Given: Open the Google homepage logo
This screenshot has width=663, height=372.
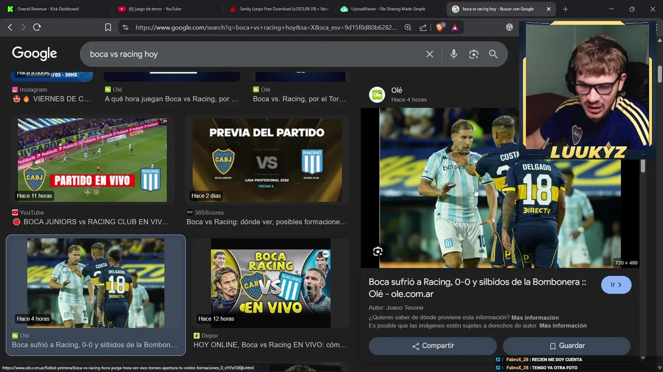Looking at the screenshot, I should (35, 54).
